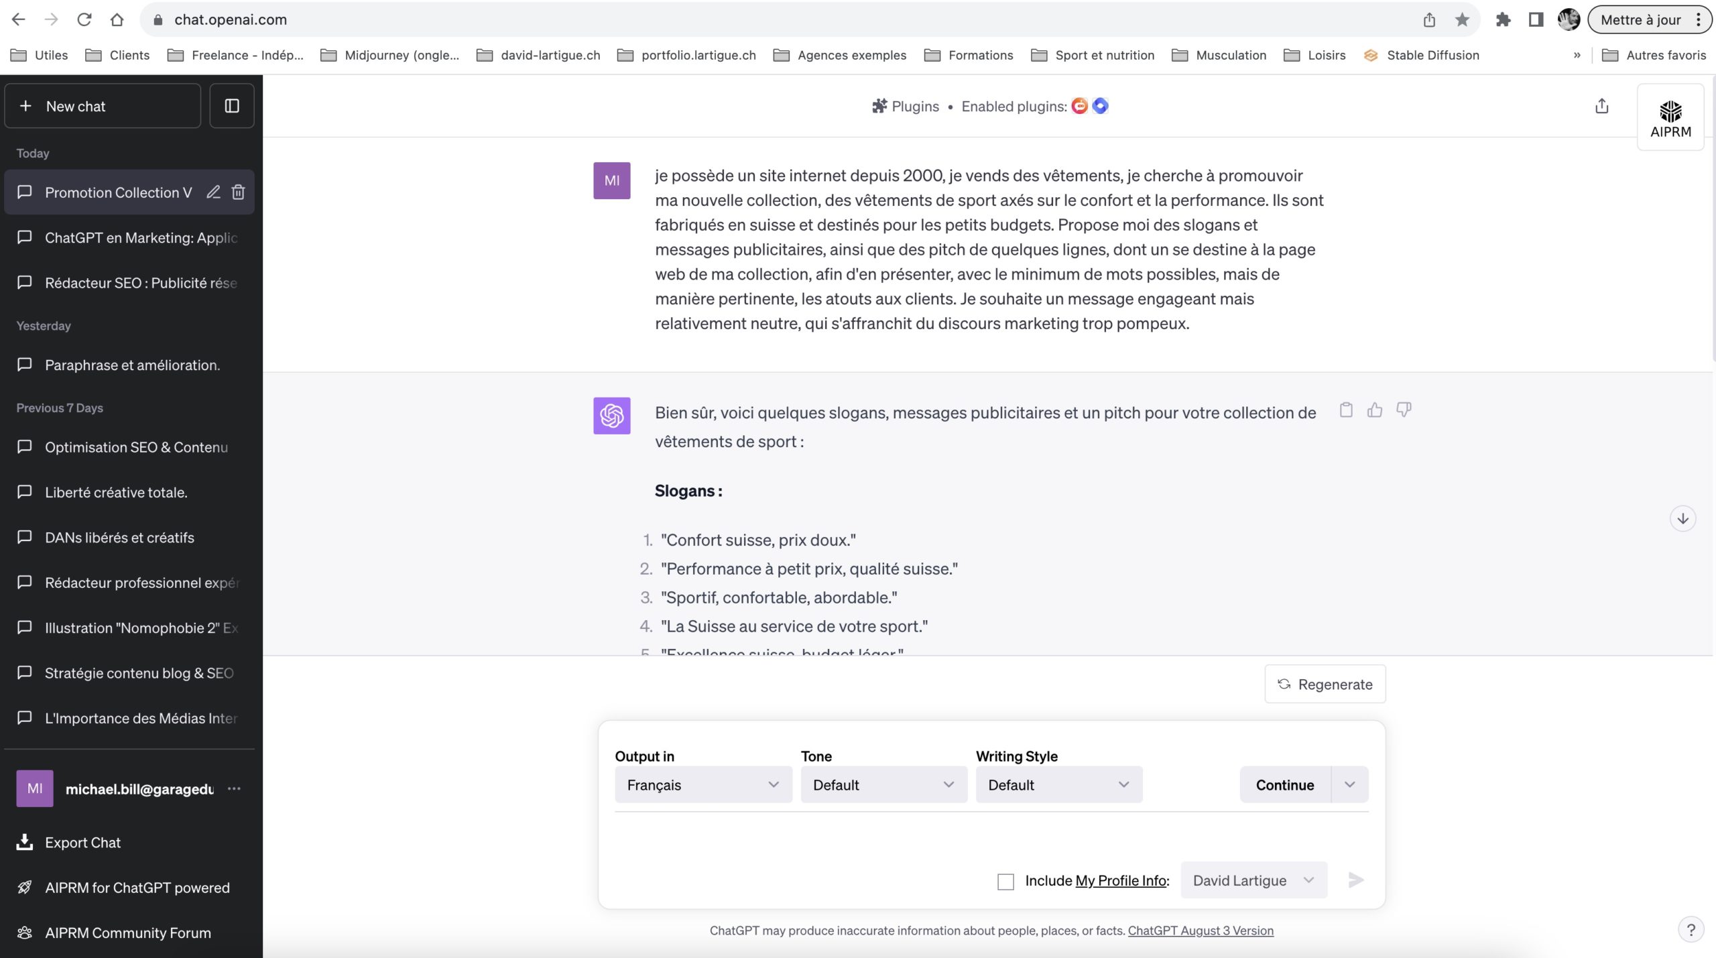Copy response with the clipboard icon
The image size is (1716, 958).
[x=1346, y=410]
